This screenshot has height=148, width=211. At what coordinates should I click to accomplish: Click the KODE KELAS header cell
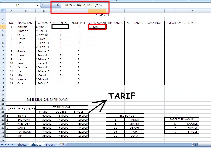60,23
